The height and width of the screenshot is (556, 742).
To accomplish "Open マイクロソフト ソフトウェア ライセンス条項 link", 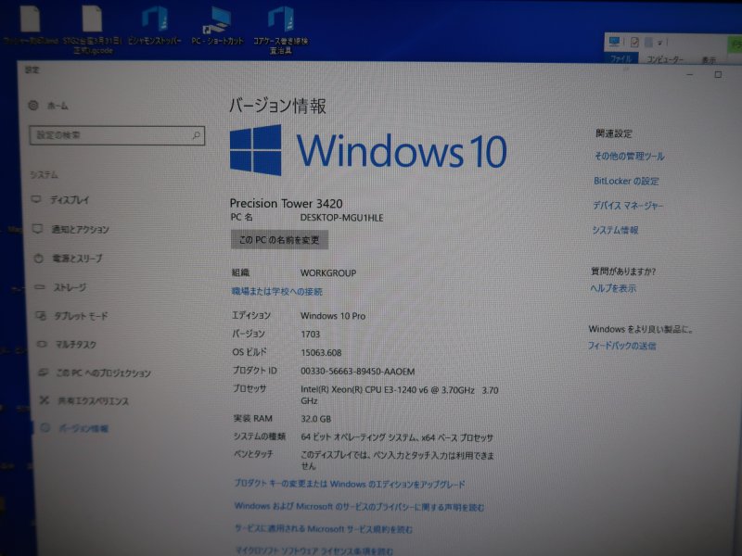I will click(314, 550).
